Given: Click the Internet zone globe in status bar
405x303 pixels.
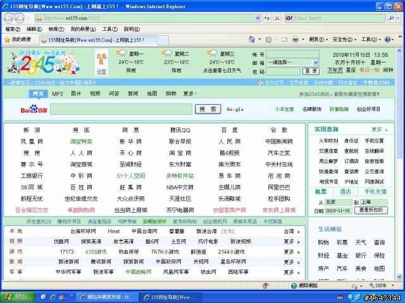Looking at the screenshot, I should click(294, 285).
